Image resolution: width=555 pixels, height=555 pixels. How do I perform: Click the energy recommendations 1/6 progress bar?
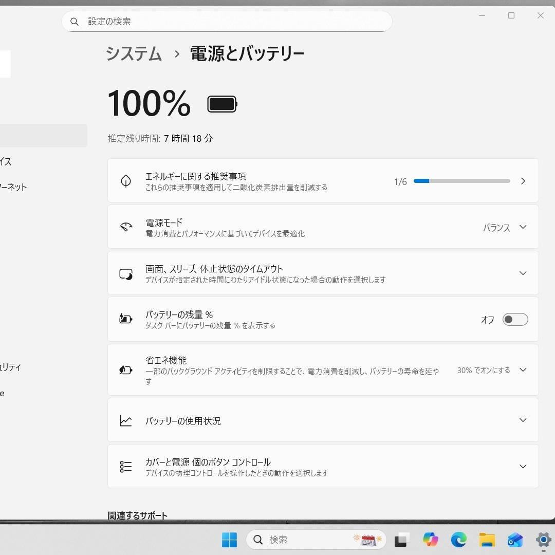coord(461,181)
